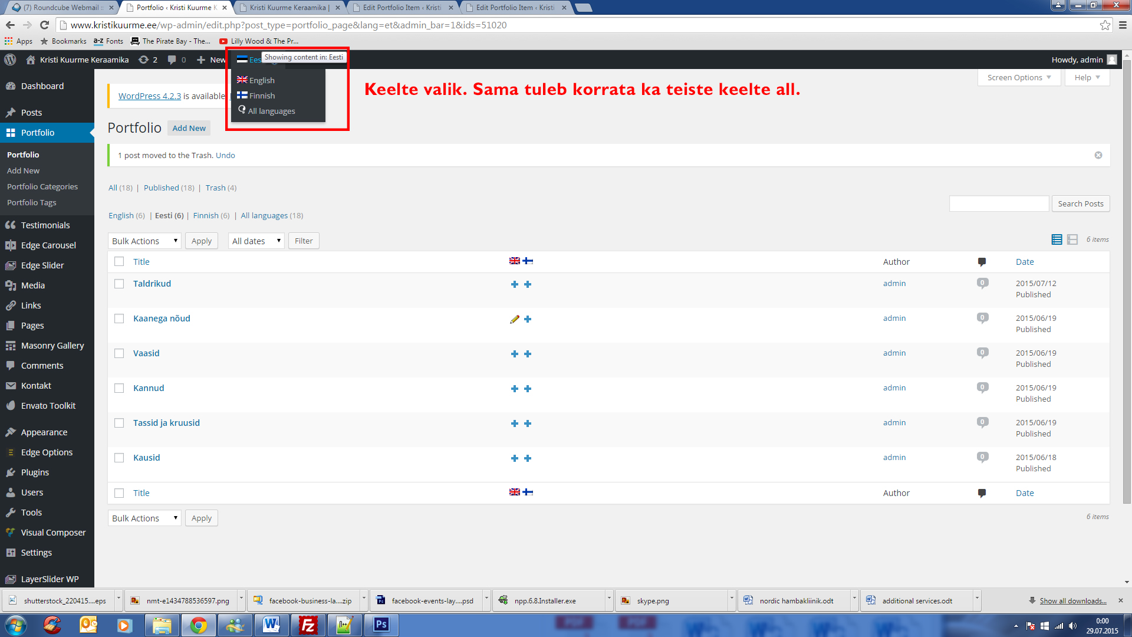This screenshot has height=637, width=1132.
Task: Click the Search Posts button
Action: point(1081,203)
